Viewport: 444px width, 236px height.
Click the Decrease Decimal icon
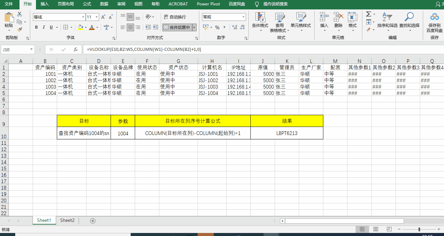[242, 27]
